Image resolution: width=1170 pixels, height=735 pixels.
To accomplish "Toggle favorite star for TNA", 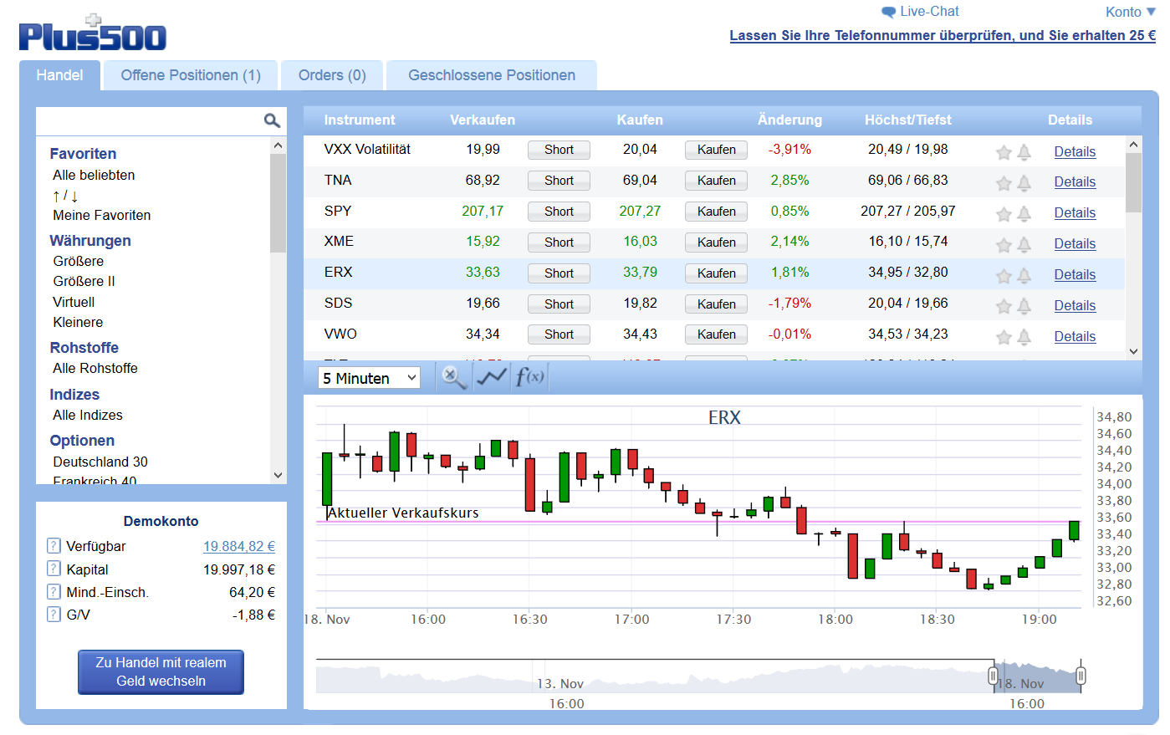I will (x=1004, y=183).
